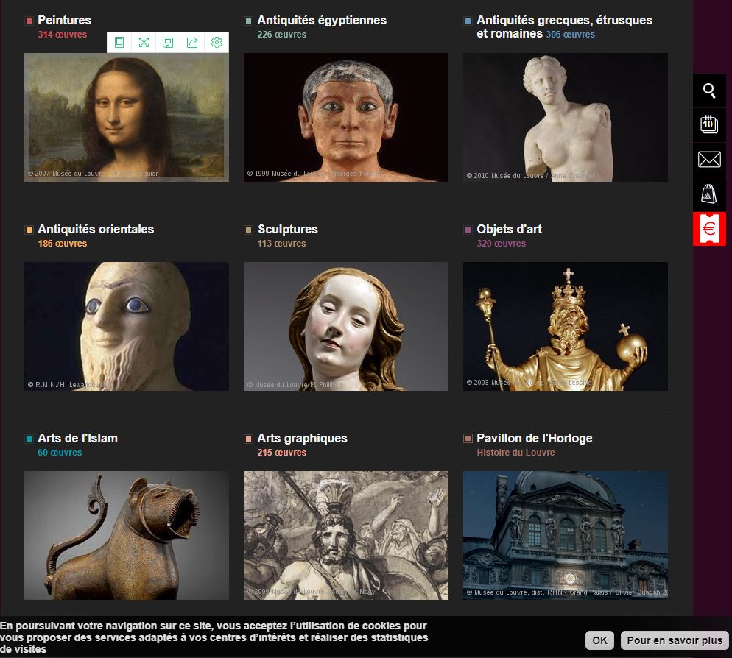Open the Arts de l'Islam heading

[x=77, y=438]
